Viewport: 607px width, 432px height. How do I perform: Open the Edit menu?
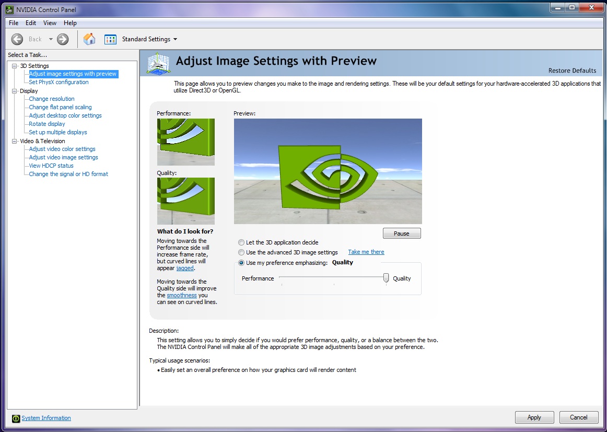point(31,23)
